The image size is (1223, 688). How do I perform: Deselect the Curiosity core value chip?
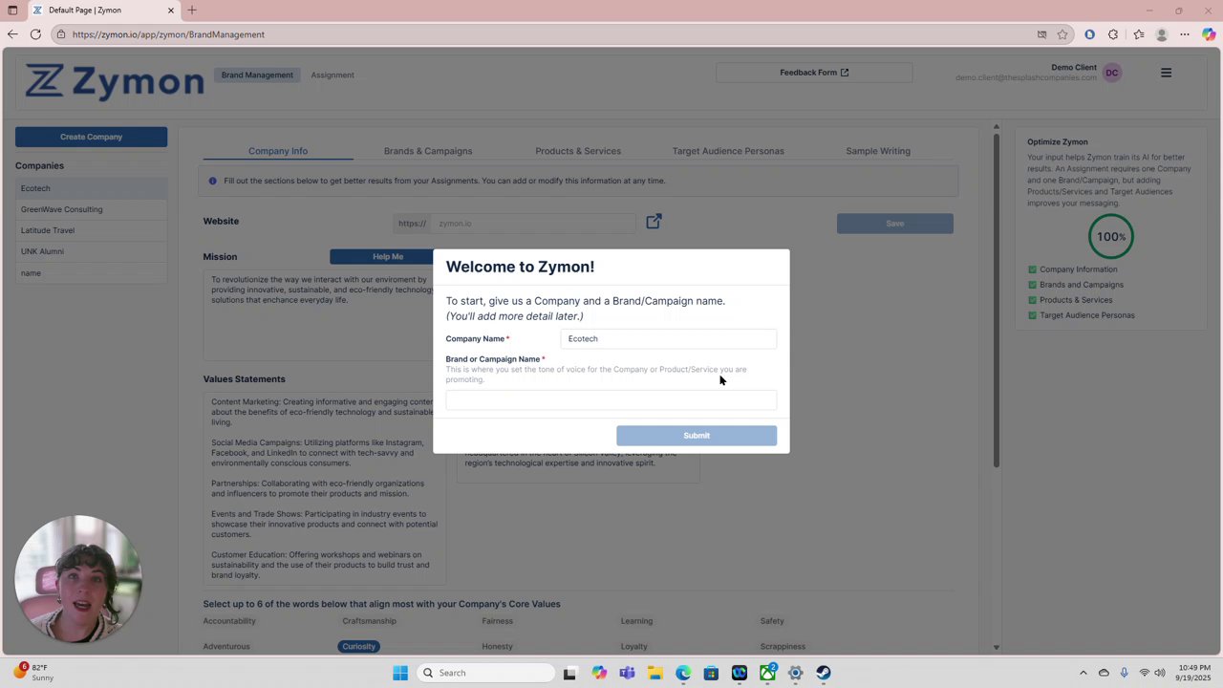point(359,647)
